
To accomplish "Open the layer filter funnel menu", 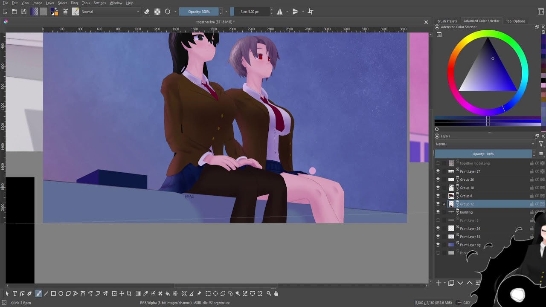I will [x=541, y=144].
